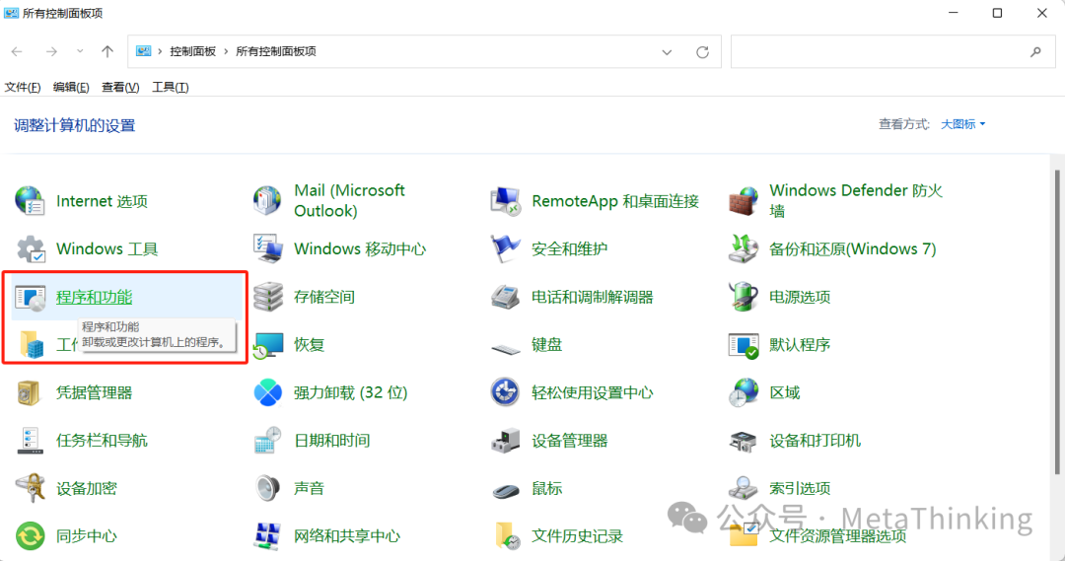Viewport: 1065px width, 561px height.
Task: Open the 工具(T) menu
Action: coord(171,87)
